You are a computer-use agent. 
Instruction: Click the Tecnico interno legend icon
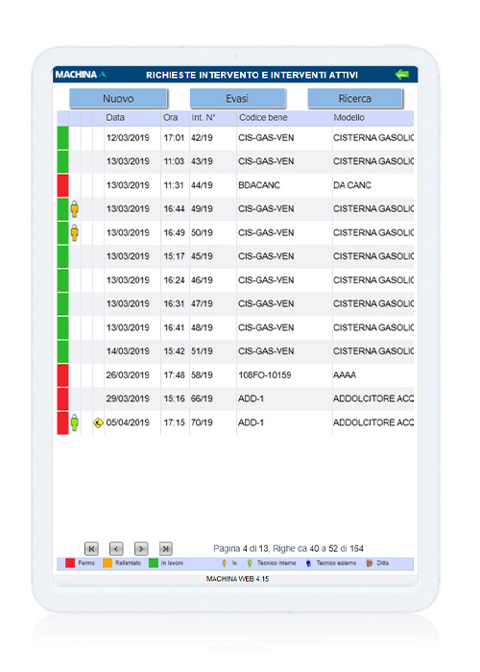tap(250, 564)
